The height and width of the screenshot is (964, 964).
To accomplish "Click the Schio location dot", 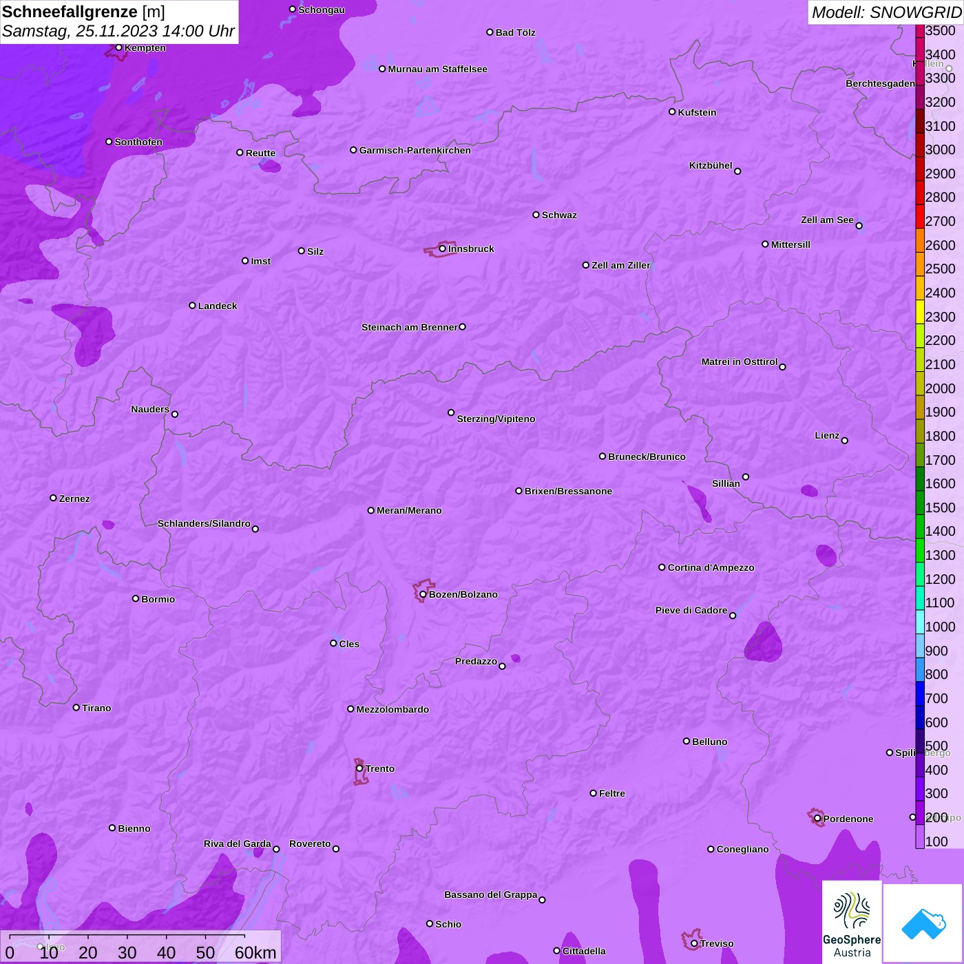I will 430,923.
